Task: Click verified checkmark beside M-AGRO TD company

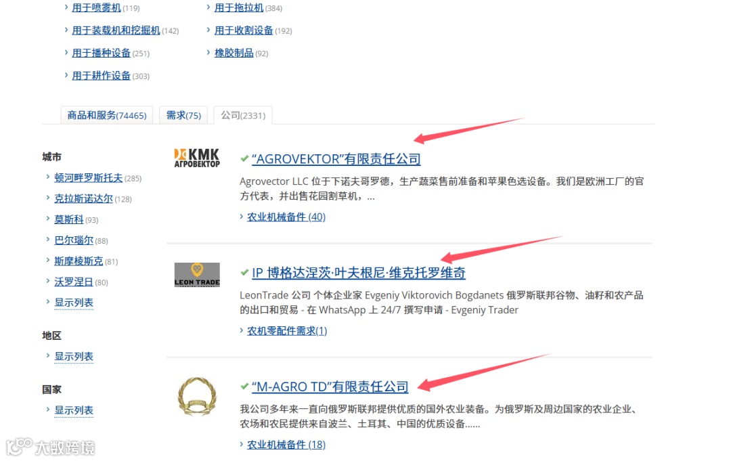Action: tap(244, 386)
